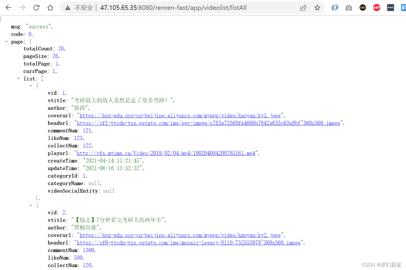Select the likeNum value 123

point(78,138)
